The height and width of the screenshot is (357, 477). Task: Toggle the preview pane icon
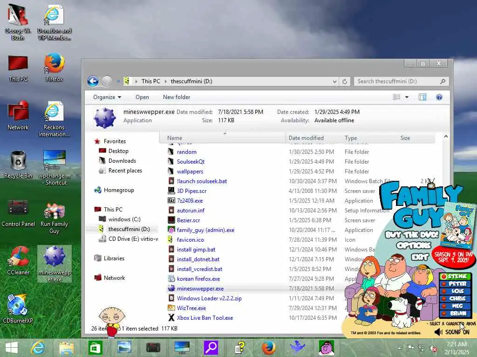click(x=422, y=97)
